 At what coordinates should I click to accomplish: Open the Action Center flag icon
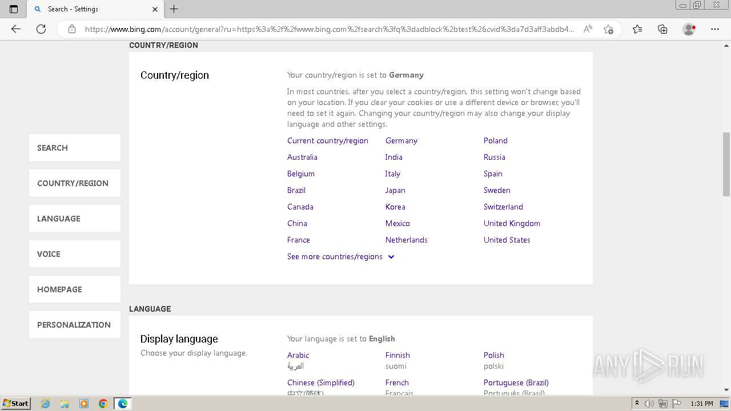(x=676, y=404)
